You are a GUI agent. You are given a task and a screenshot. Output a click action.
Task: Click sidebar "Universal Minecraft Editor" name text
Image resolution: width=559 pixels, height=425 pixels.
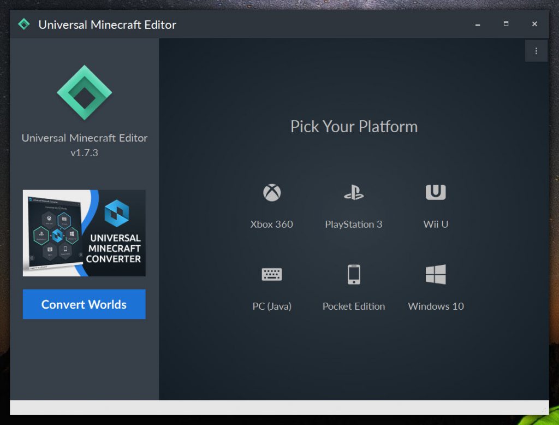[85, 138]
